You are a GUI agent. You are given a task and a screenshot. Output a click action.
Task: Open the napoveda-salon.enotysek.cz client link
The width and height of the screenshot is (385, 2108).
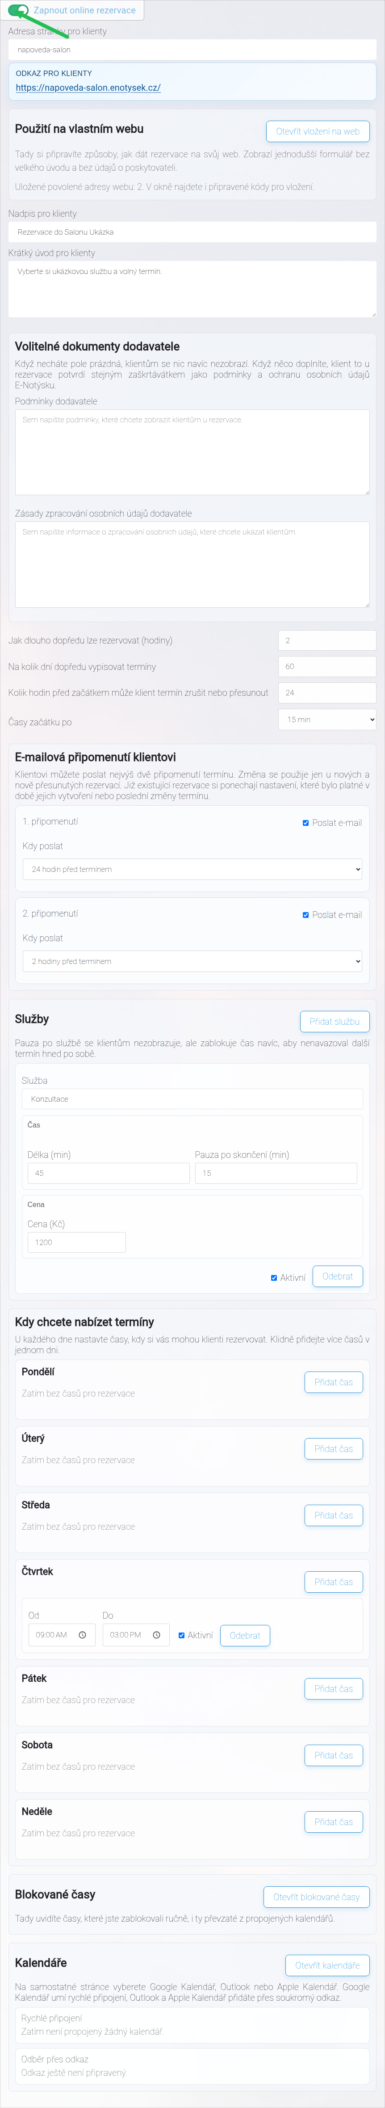[x=88, y=88]
